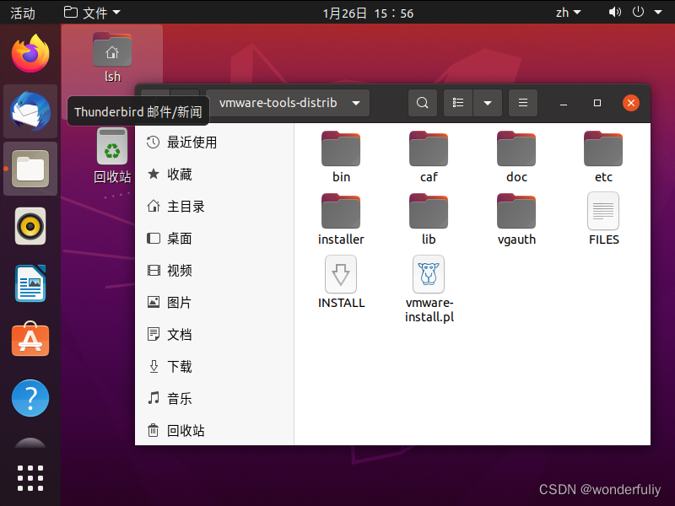Select lsh home folder on desktop
The image size is (675, 506).
tap(112, 57)
